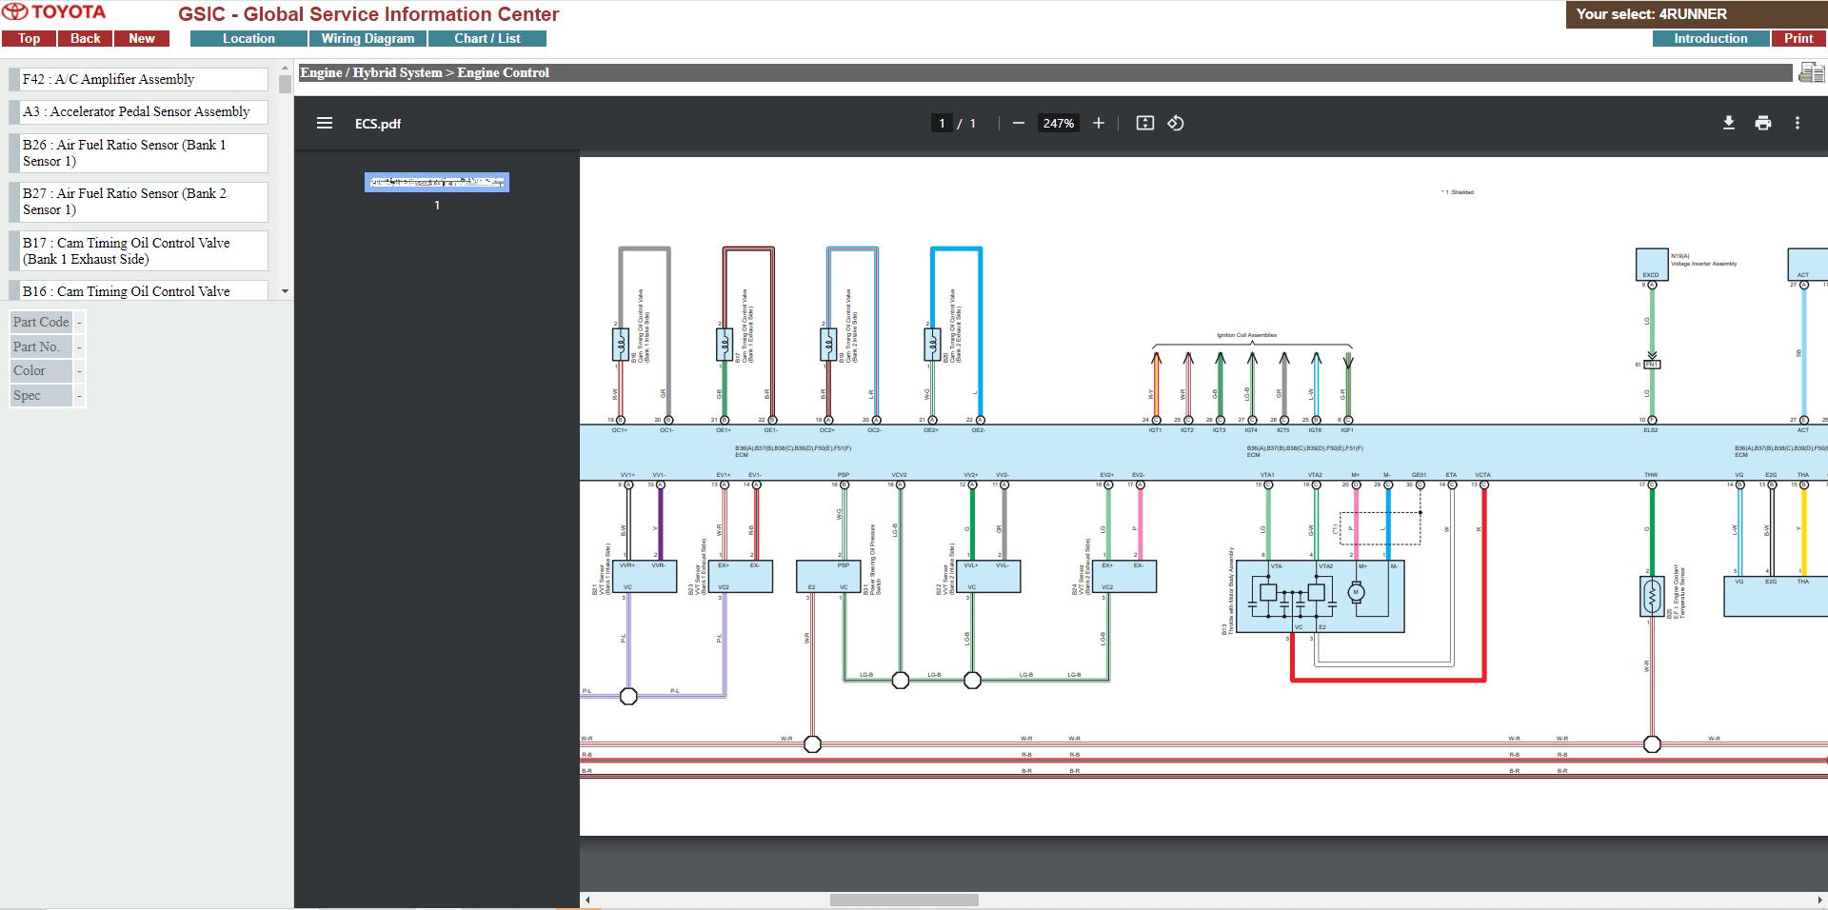Select B17 Cam Timing Oil Control Valve
Image resolution: width=1828 pixels, height=910 pixels.
139,250
